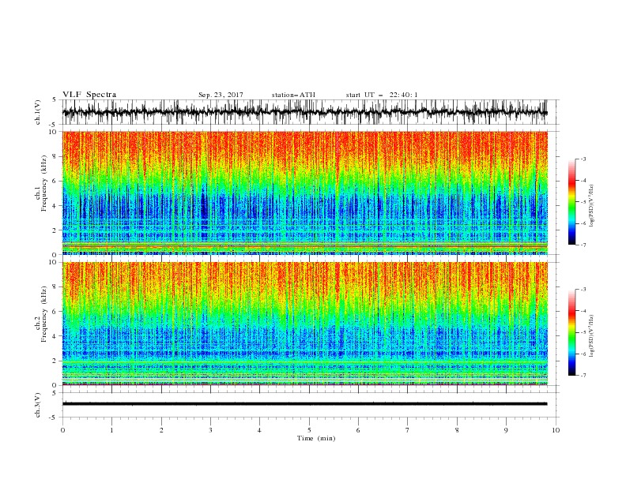Viewport: 626px width, 483px height.
Task: Click the ch.1 color bar 'log(PSD)(V²/Hz)' label
Action: pos(591,206)
